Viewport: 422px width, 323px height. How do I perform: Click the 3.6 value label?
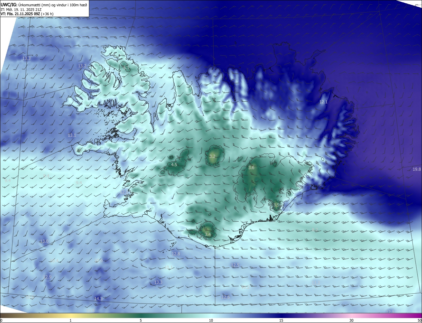click(251, 167)
